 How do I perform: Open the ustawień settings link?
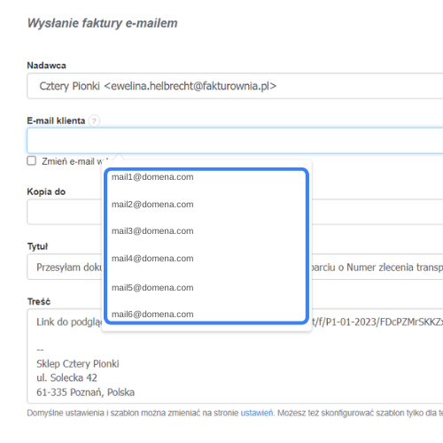click(257, 413)
